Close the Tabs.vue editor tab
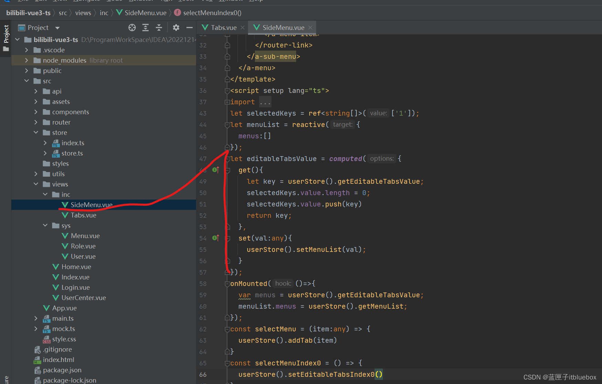 [x=243, y=28]
